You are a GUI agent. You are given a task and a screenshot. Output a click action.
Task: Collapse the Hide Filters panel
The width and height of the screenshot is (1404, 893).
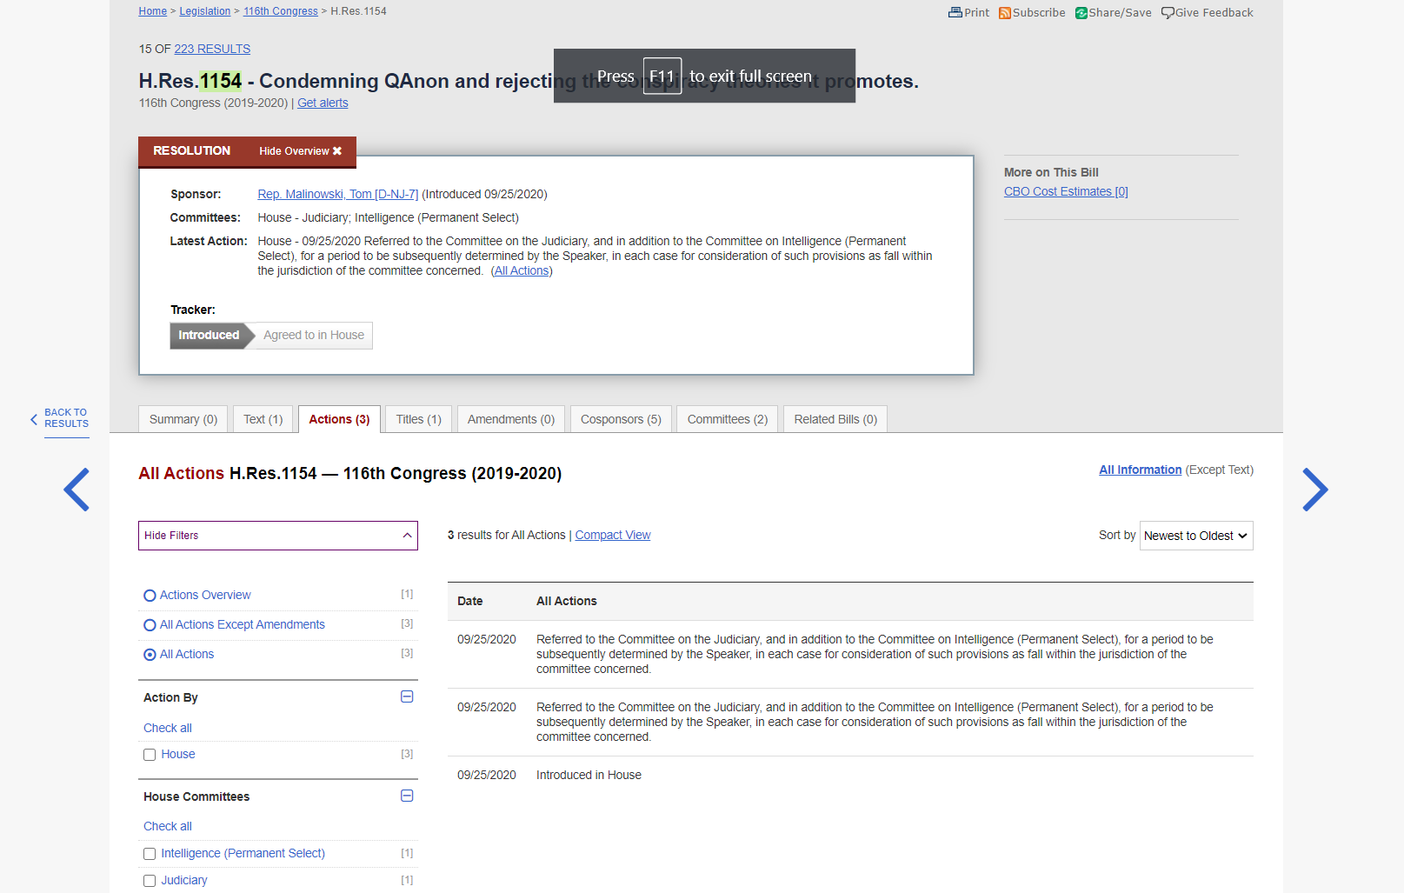click(x=278, y=536)
